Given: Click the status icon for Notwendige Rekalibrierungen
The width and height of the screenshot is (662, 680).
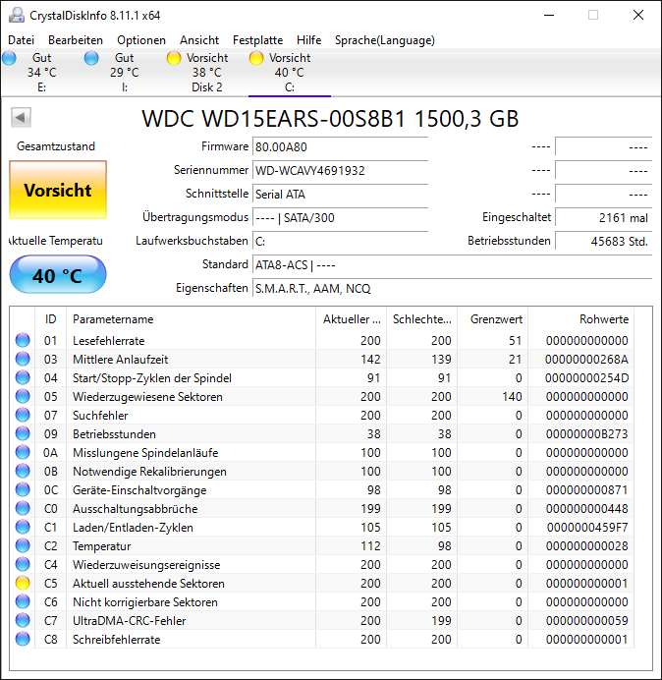Looking at the screenshot, I should (23, 471).
